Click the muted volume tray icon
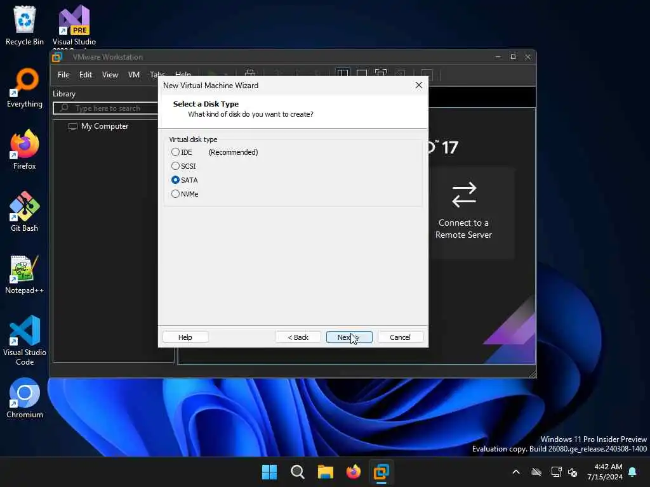Image resolution: width=650 pixels, height=487 pixels. pyautogui.click(x=573, y=472)
